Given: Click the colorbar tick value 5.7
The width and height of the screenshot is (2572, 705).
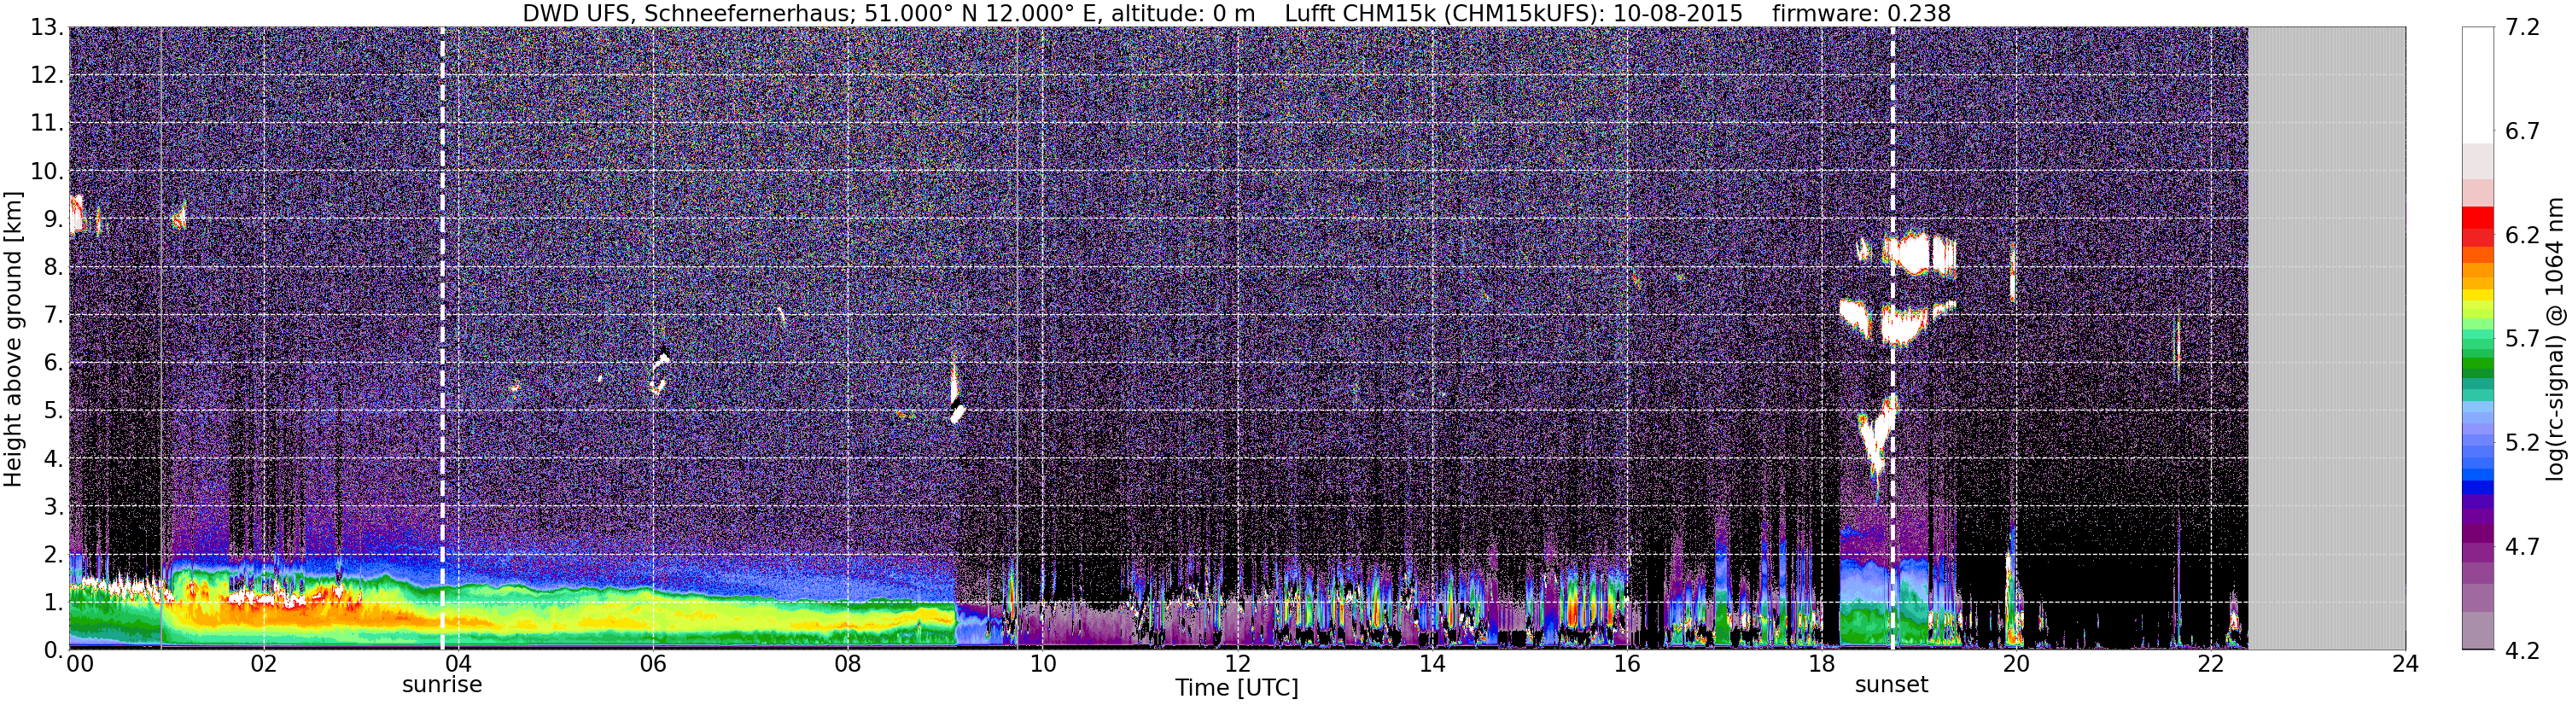Looking at the screenshot, I should click(x=2522, y=340).
